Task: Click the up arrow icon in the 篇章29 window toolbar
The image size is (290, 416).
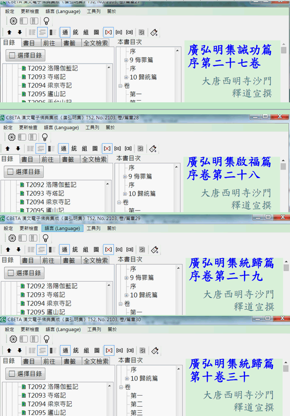Action: [x=8, y=250]
